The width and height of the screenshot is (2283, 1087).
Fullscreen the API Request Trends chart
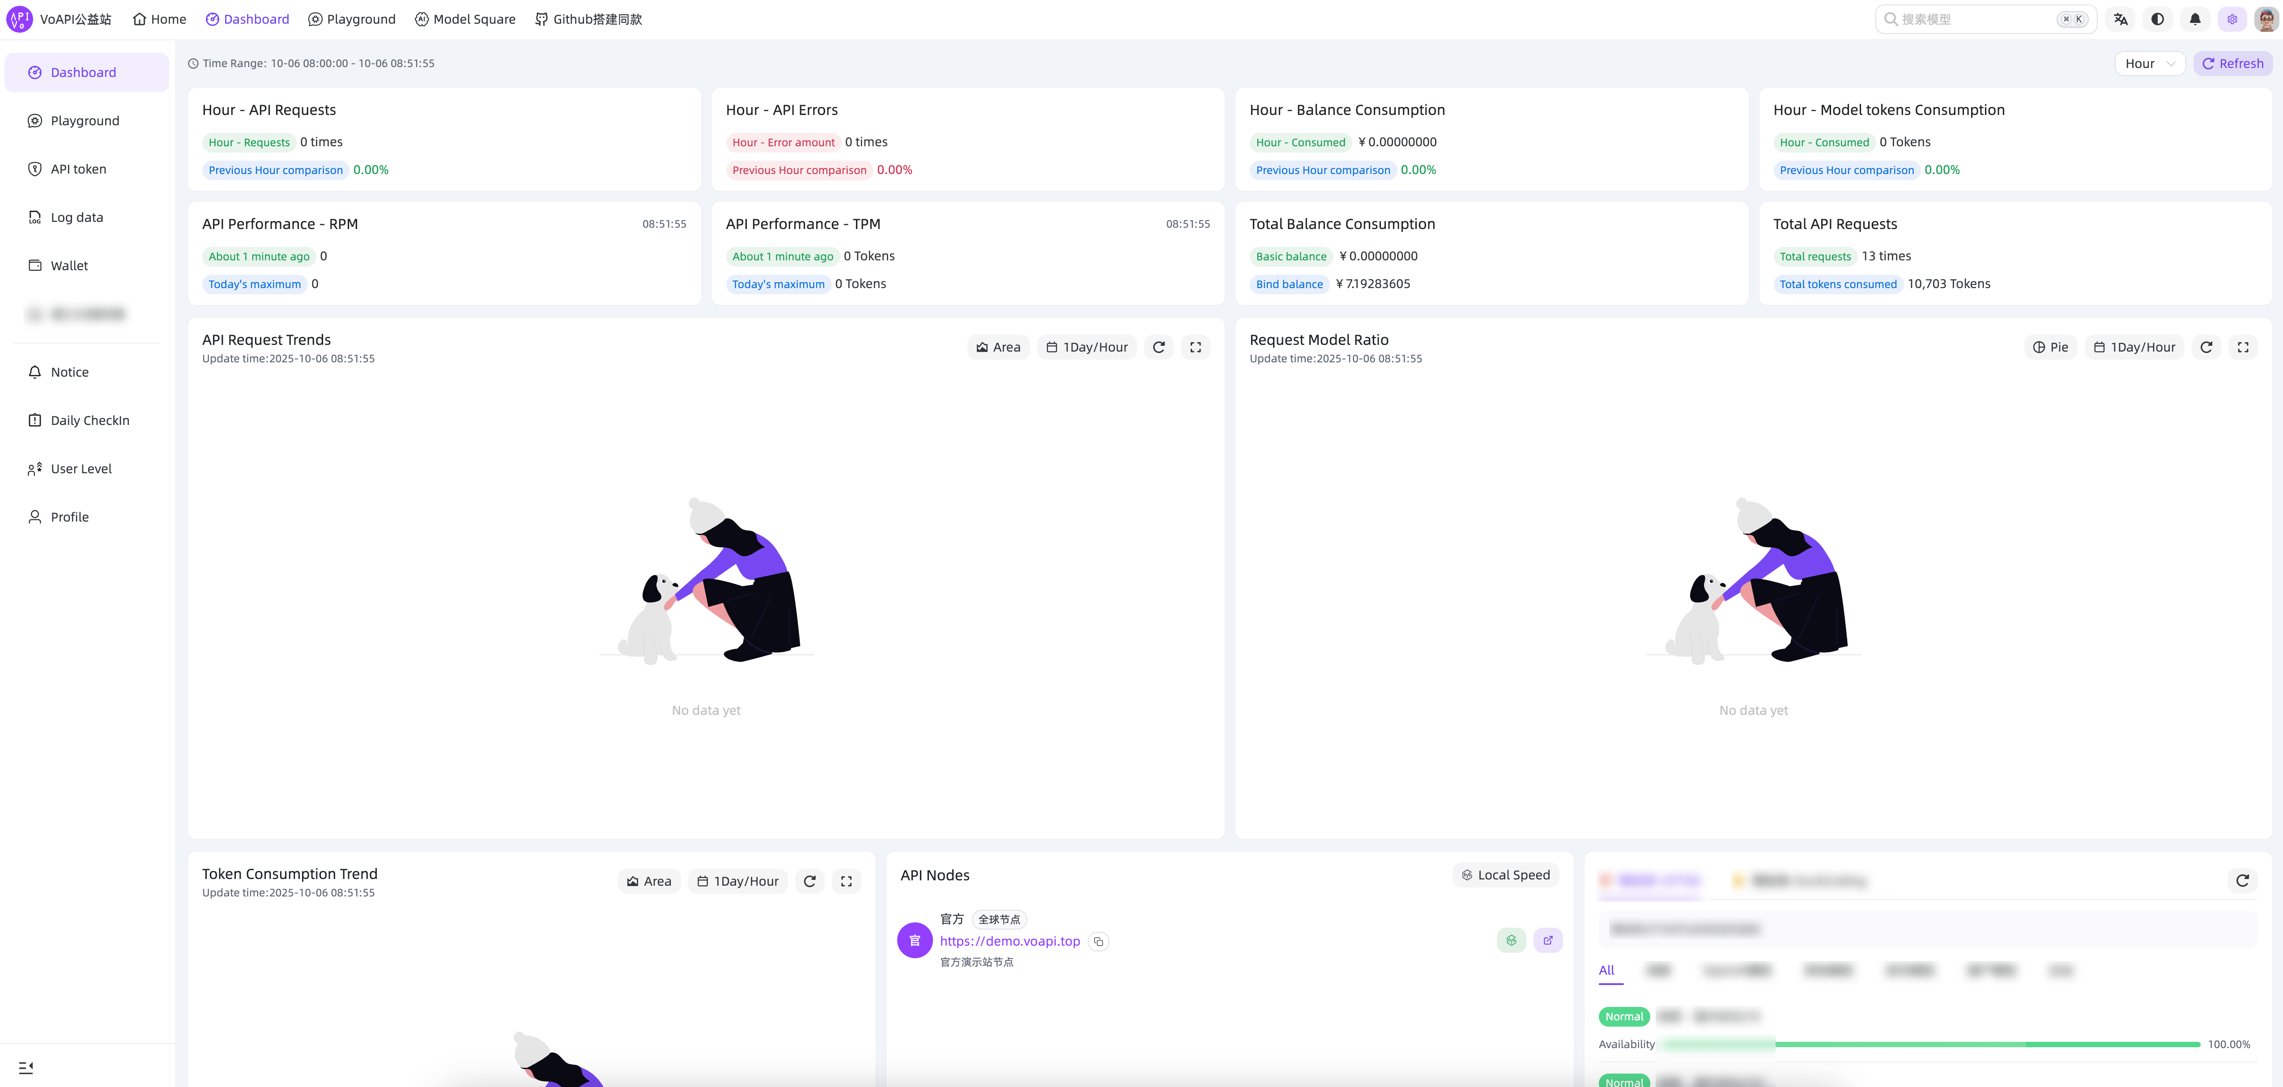(x=1195, y=347)
